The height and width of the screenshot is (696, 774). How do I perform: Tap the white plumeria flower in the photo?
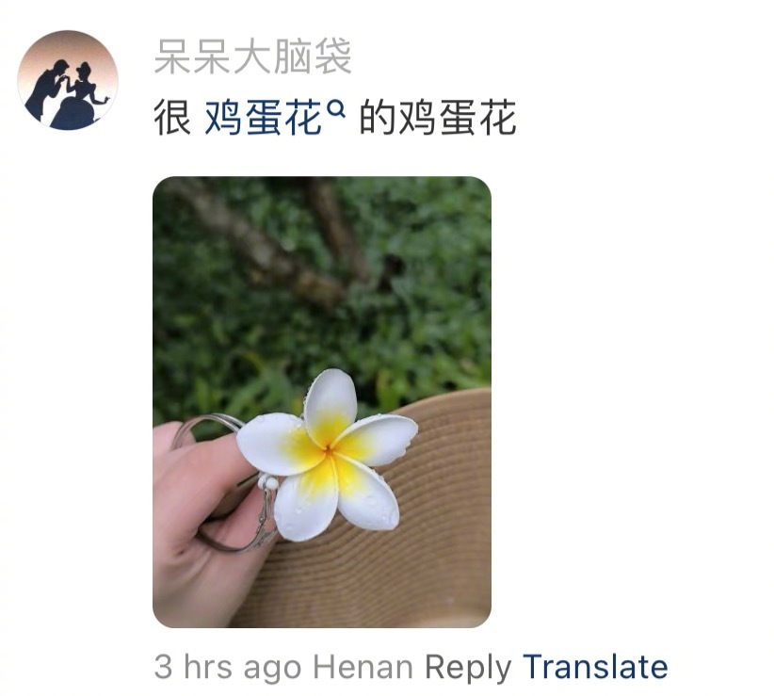(327, 455)
